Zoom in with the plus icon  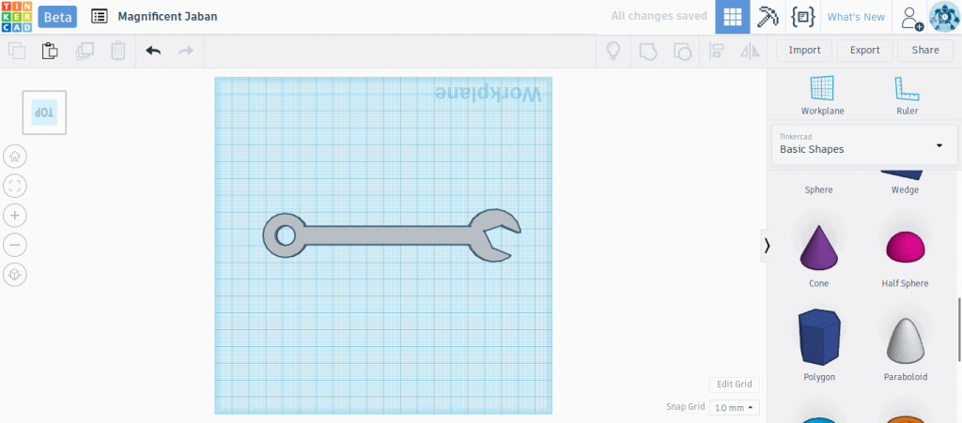pos(15,216)
